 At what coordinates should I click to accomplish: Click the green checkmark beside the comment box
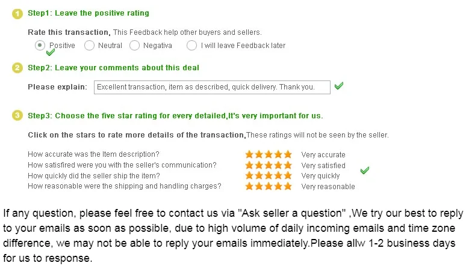pyautogui.click(x=339, y=86)
